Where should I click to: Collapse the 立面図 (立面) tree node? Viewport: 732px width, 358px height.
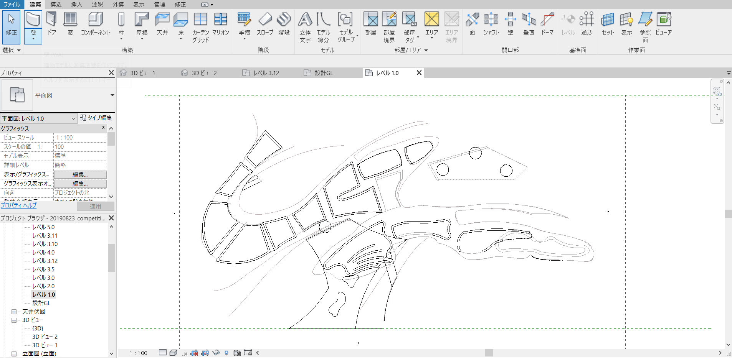click(14, 354)
